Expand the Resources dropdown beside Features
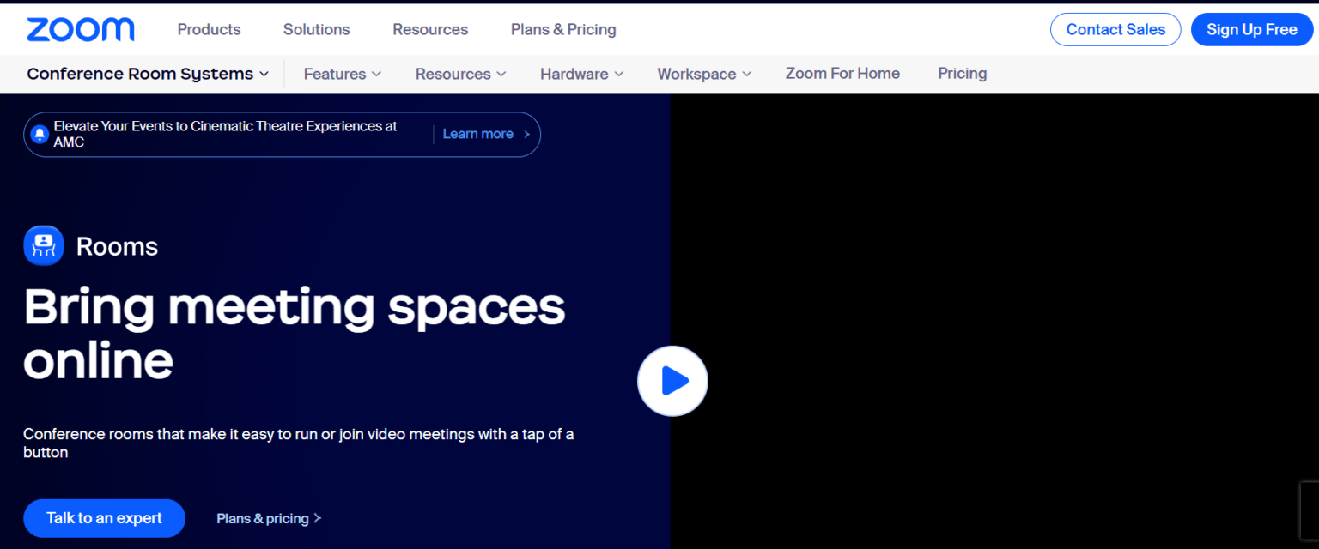The image size is (1319, 549). click(460, 75)
